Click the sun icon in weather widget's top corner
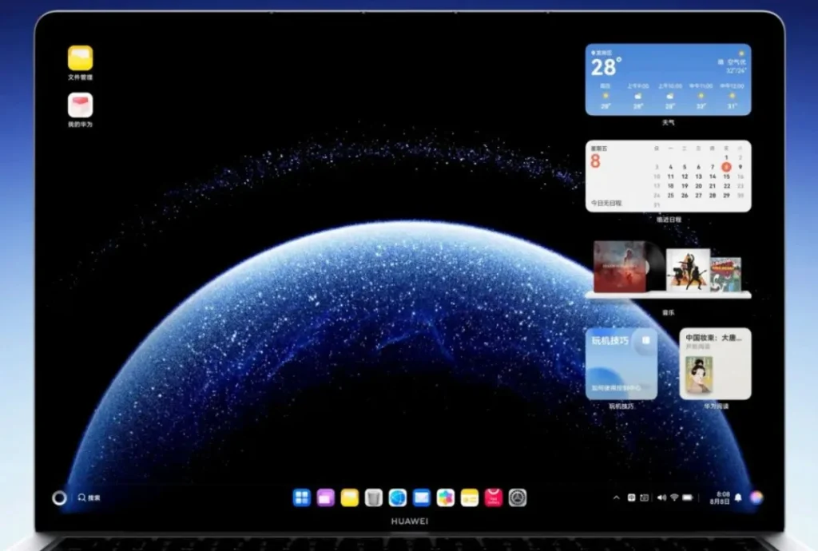Screen dimensions: 818x551 click(x=741, y=54)
